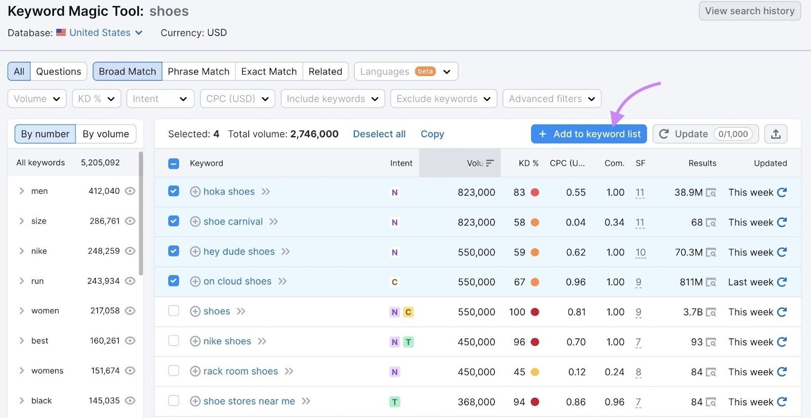This screenshot has width=811, height=418.
Task: Refresh the hey dude shoes row
Action: [x=782, y=252]
